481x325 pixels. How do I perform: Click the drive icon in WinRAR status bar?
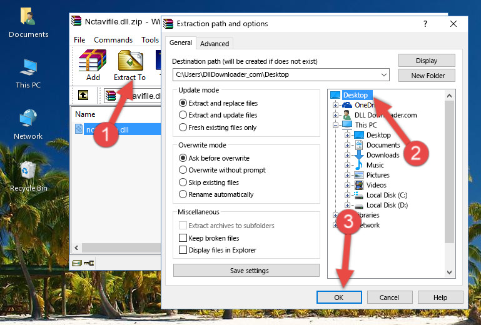(77, 263)
